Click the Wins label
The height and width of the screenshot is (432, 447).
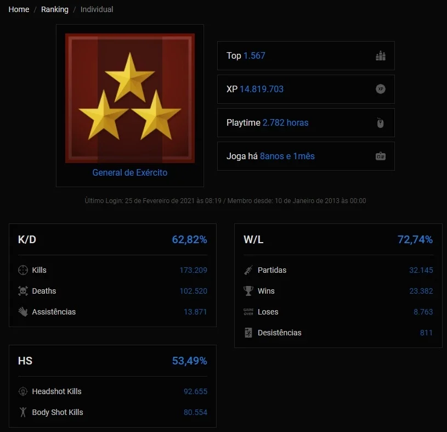click(266, 291)
